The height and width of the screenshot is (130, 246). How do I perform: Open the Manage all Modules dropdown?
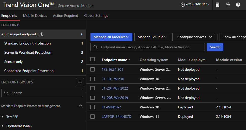[111, 37]
